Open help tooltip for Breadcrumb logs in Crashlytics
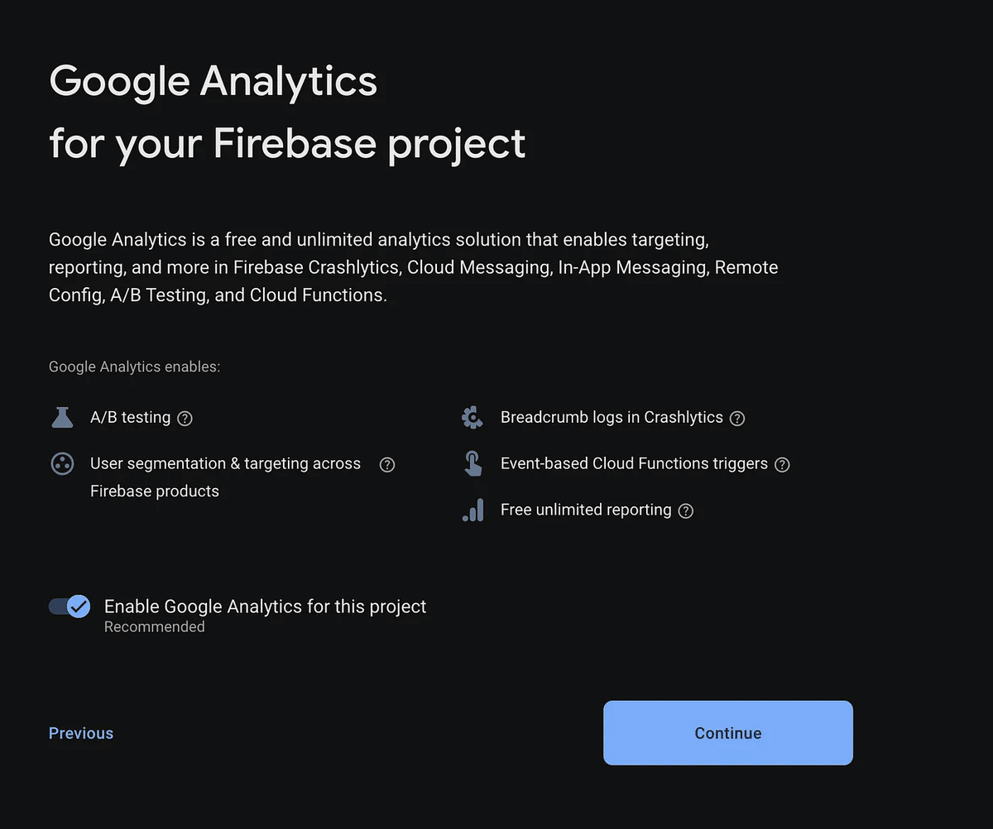The image size is (993, 829). click(737, 419)
